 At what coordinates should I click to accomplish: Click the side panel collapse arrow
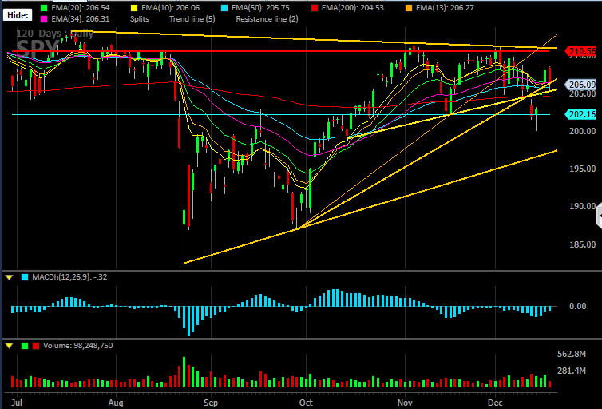[x=599, y=217]
